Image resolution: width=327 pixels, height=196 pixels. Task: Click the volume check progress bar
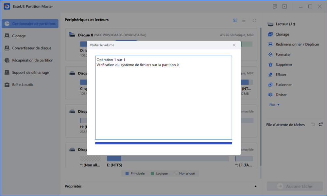coord(163,143)
